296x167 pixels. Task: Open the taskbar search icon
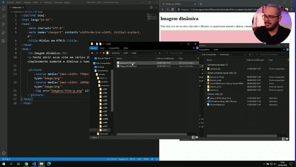(x=11, y=164)
